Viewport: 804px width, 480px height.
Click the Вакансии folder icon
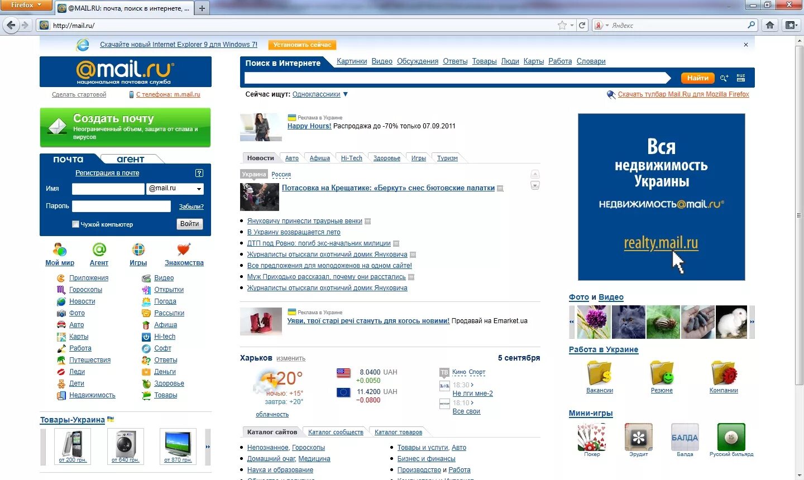(600, 372)
